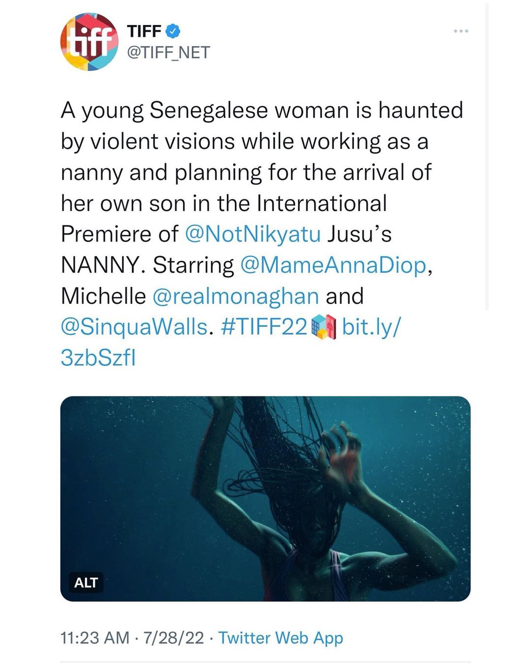Viewport: 531px width, 664px height.
Task: Click the 7/28/22 tweet date
Action: tap(173, 638)
